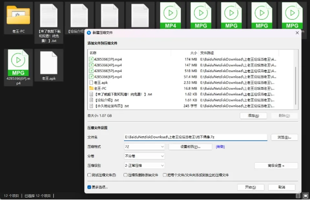Click the video icon beside 4285366[4P].mp4 in dialog list

(x=91, y=65)
